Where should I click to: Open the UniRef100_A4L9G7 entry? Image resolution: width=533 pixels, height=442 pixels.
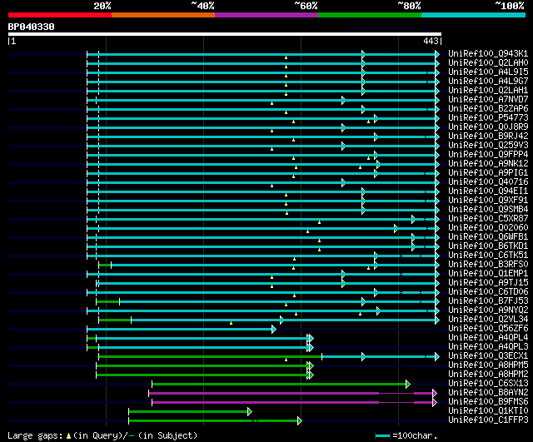tap(488, 82)
